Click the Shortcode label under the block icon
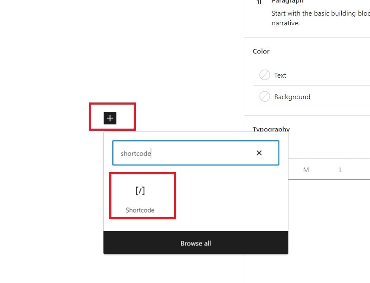 (140, 210)
